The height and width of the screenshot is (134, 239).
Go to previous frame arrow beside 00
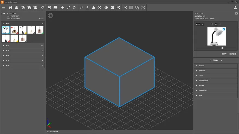[x=212, y=24]
